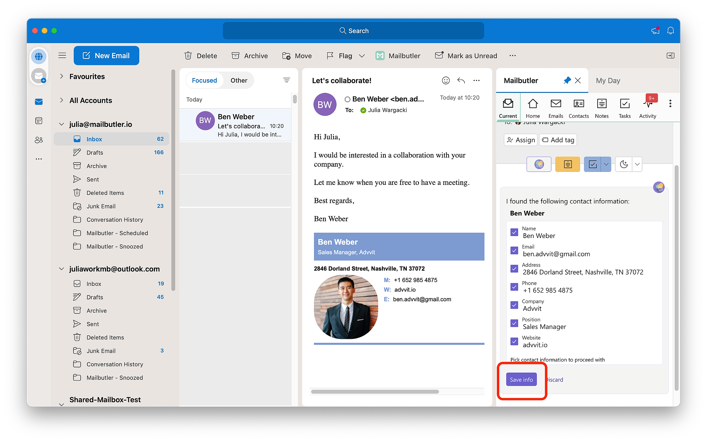707x442 pixels.
Task: Select Ben Weber's email in the list
Action: pyautogui.click(x=235, y=125)
